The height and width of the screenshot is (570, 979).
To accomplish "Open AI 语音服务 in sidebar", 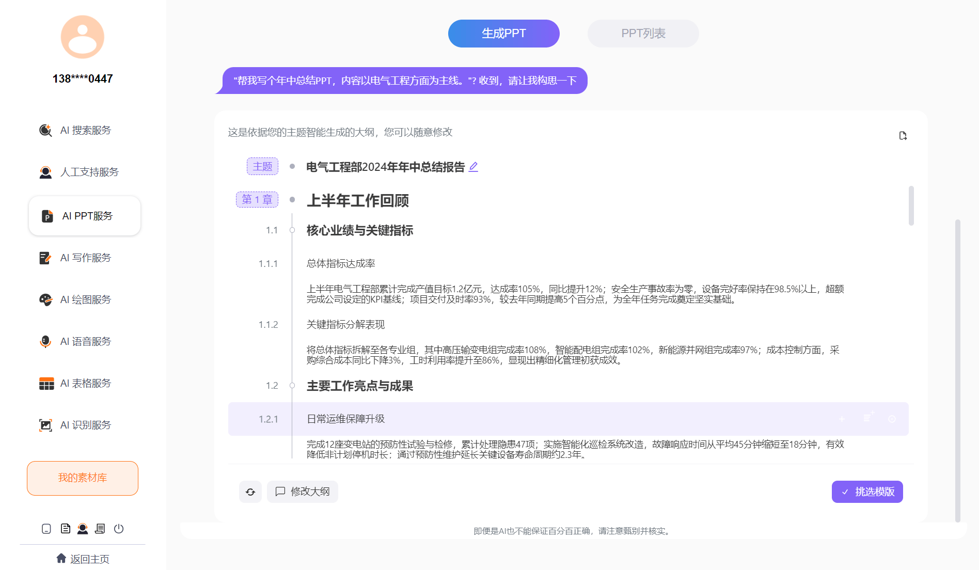I will 75,341.
